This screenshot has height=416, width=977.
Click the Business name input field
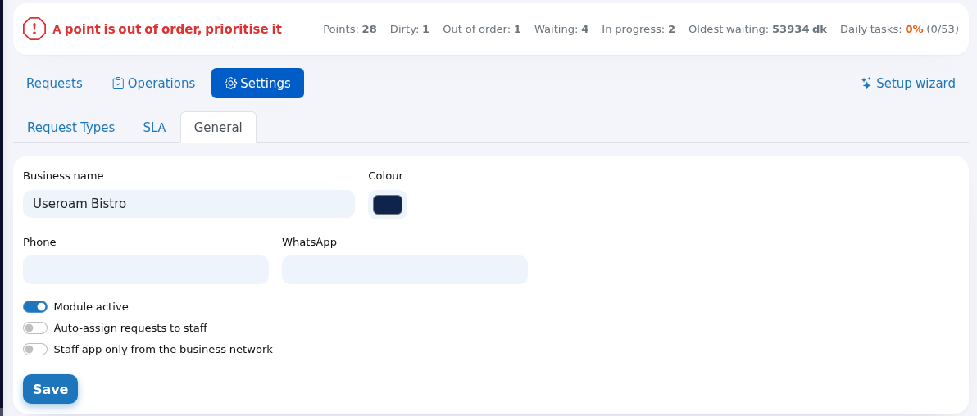pos(189,204)
